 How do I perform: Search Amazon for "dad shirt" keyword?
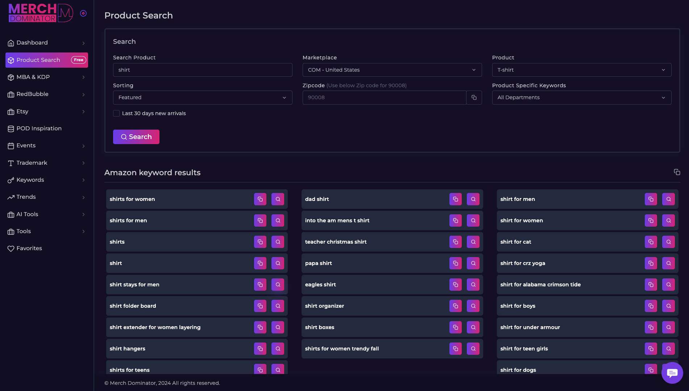(x=473, y=199)
